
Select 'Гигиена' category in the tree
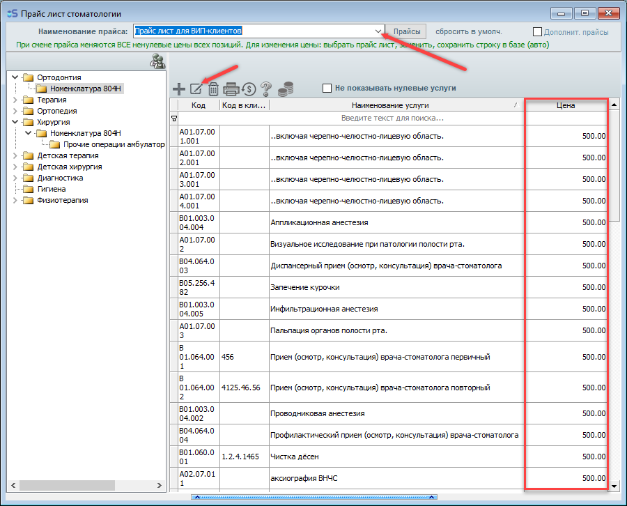51,189
